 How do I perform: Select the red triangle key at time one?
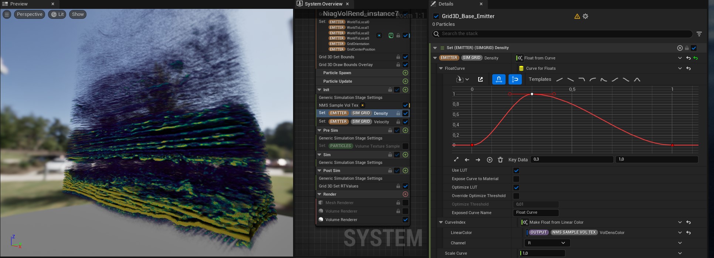[x=672, y=145]
